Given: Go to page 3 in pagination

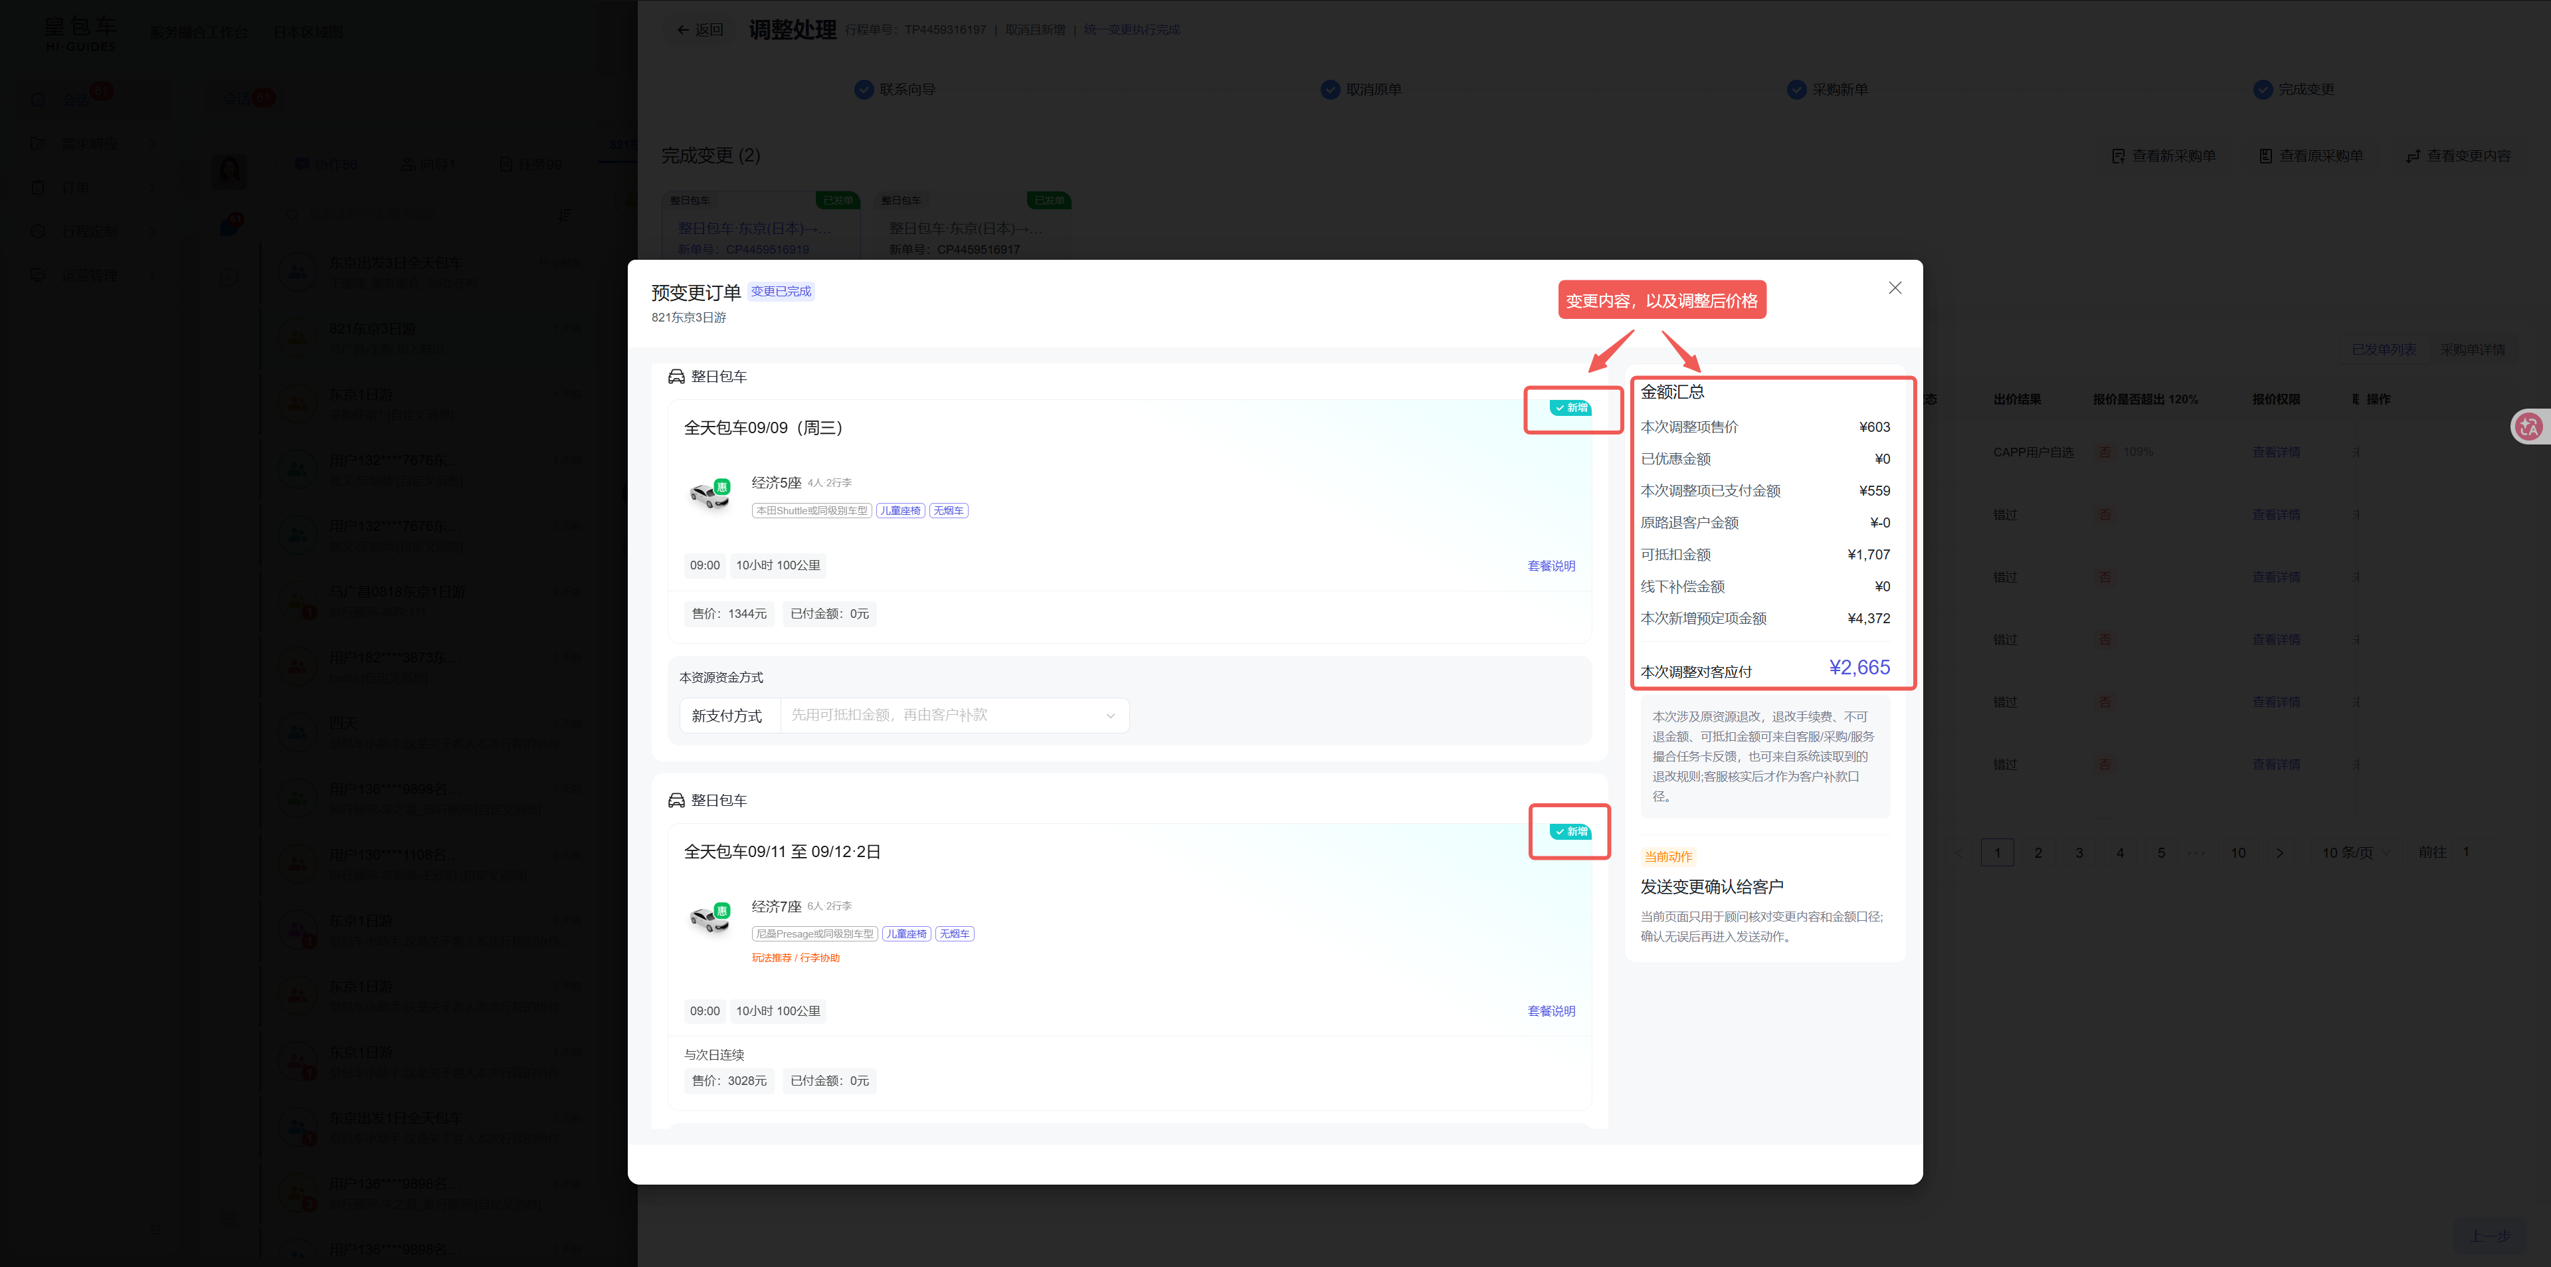Looking at the screenshot, I should click(x=2079, y=853).
